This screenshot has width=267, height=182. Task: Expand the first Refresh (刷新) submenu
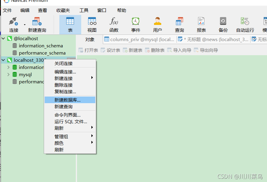tap(70, 128)
